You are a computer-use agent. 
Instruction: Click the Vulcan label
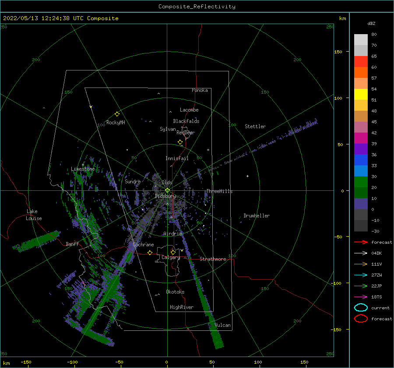point(222,325)
